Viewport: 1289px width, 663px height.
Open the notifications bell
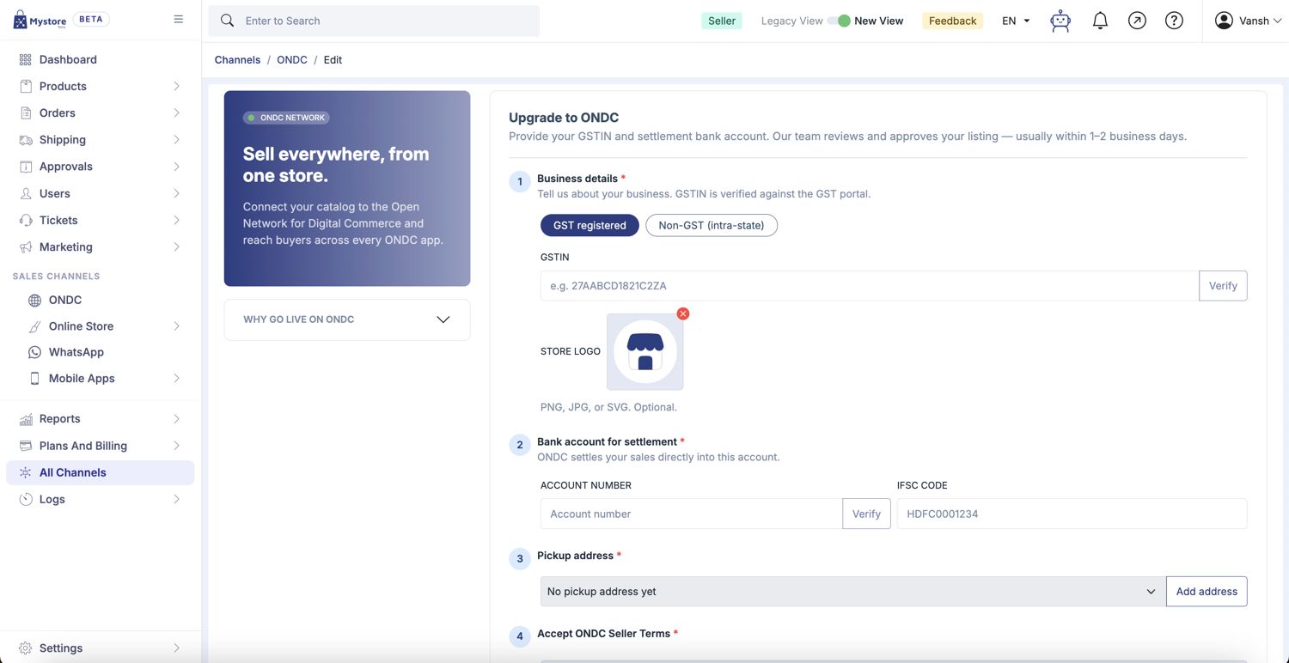(x=1100, y=21)
